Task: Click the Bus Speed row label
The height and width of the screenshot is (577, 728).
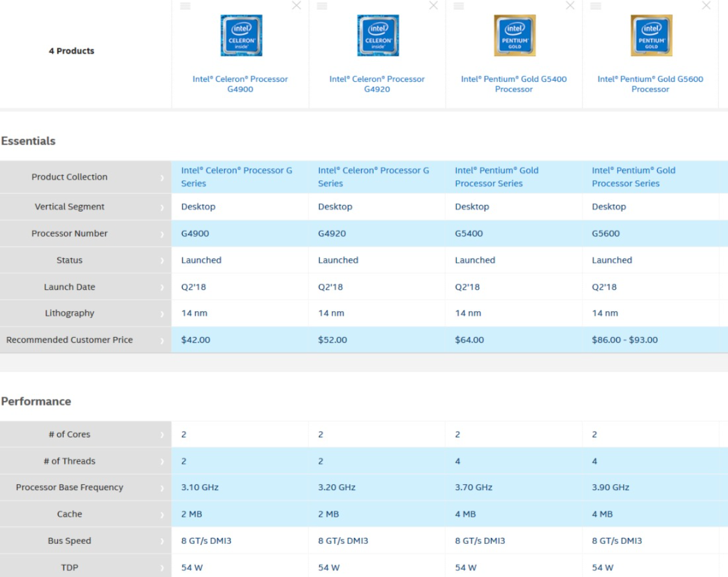Action: point(69,541)
